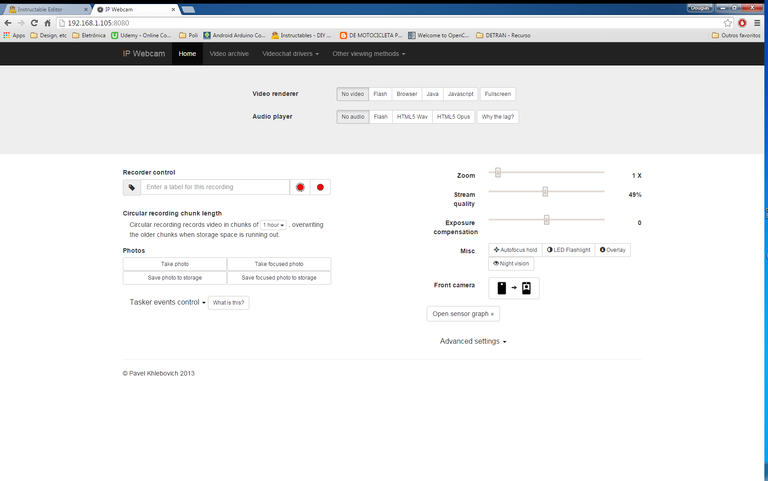Select Javascript video renderer
This screenshot has height=481, width=768.
(460, 94)
